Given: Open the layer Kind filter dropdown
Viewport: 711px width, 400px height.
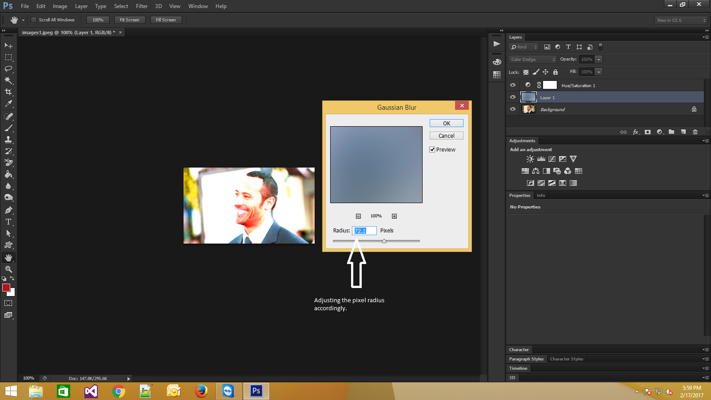Looking at the screenshot, I should (523, 47).
